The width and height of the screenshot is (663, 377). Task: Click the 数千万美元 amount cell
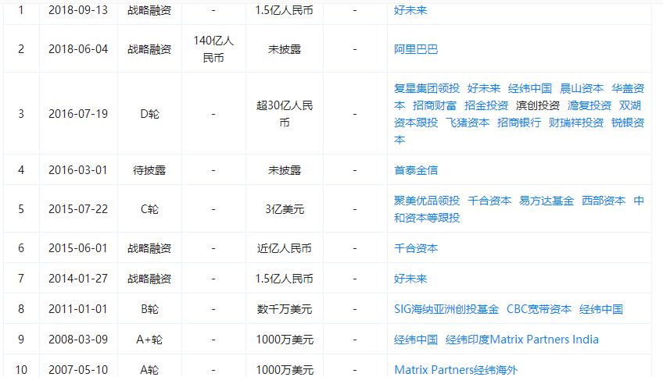pyautogui.click(x=285, y=309)
